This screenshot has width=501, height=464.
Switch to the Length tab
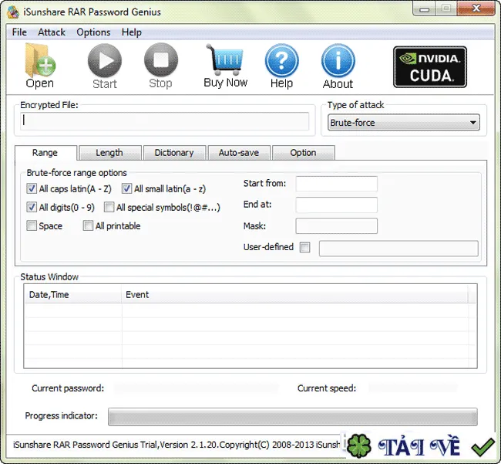coord(109,153)
